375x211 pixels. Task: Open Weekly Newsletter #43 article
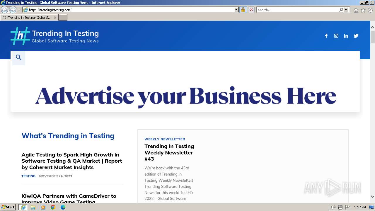[169, 152]
